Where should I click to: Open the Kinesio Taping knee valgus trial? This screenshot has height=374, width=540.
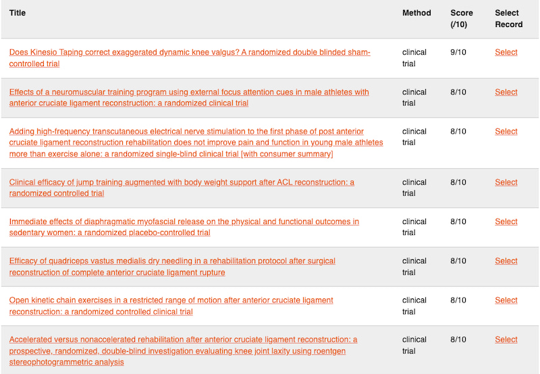click(189, 52)
